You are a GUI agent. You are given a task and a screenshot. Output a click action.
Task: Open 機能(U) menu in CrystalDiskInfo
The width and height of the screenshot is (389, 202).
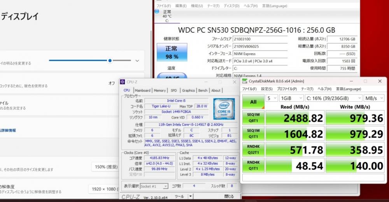[197, 6]
